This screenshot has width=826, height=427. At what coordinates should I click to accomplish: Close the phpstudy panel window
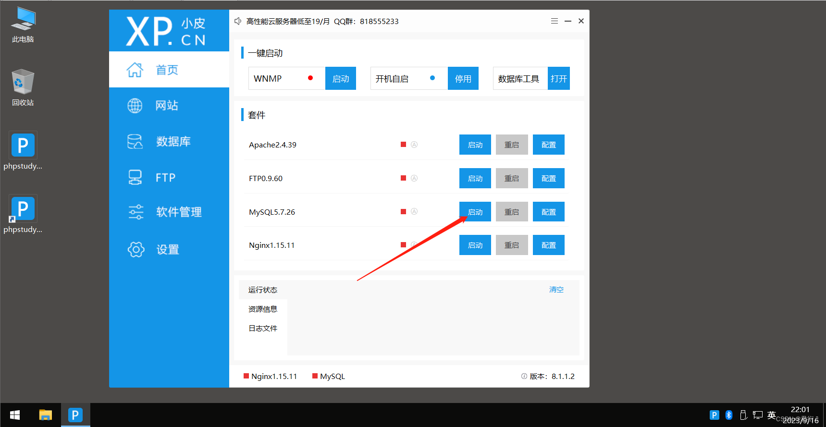click(x=581, y=21)
